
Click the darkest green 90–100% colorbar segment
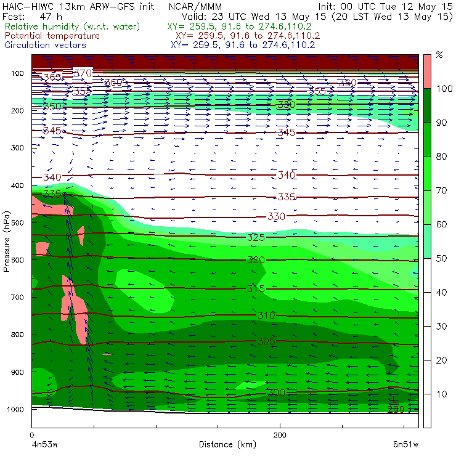[427, 105]
